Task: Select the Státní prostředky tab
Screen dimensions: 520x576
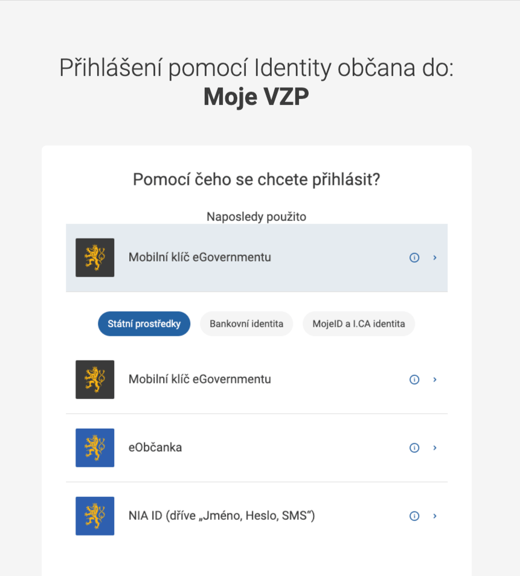Action: click(144, 324)
